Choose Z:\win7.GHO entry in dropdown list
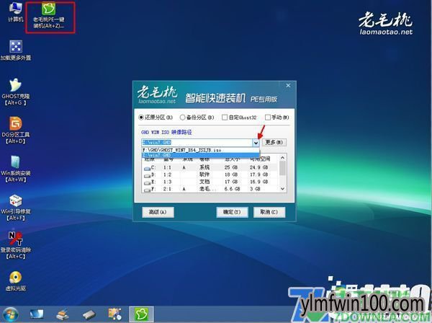 tap(200, 155)
